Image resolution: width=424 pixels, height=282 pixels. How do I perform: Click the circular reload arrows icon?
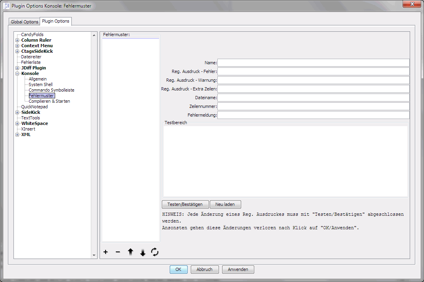(155, 252)
